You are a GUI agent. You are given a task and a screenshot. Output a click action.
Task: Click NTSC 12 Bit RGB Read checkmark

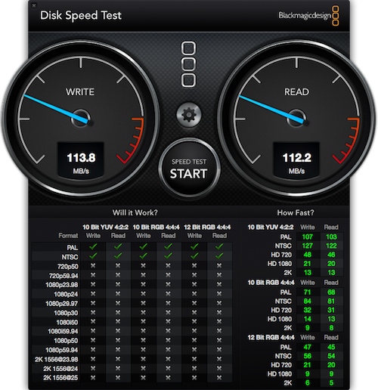coord(219,256)
